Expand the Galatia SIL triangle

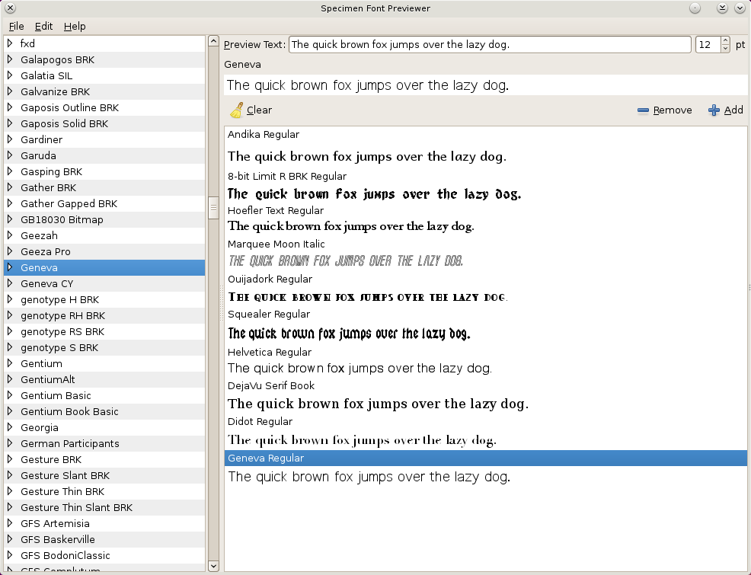coord(10,75)
